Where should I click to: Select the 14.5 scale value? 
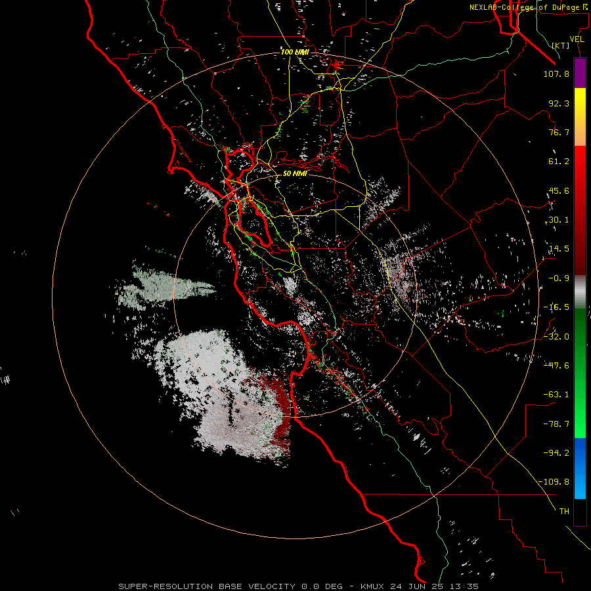(x=559, y=249)
